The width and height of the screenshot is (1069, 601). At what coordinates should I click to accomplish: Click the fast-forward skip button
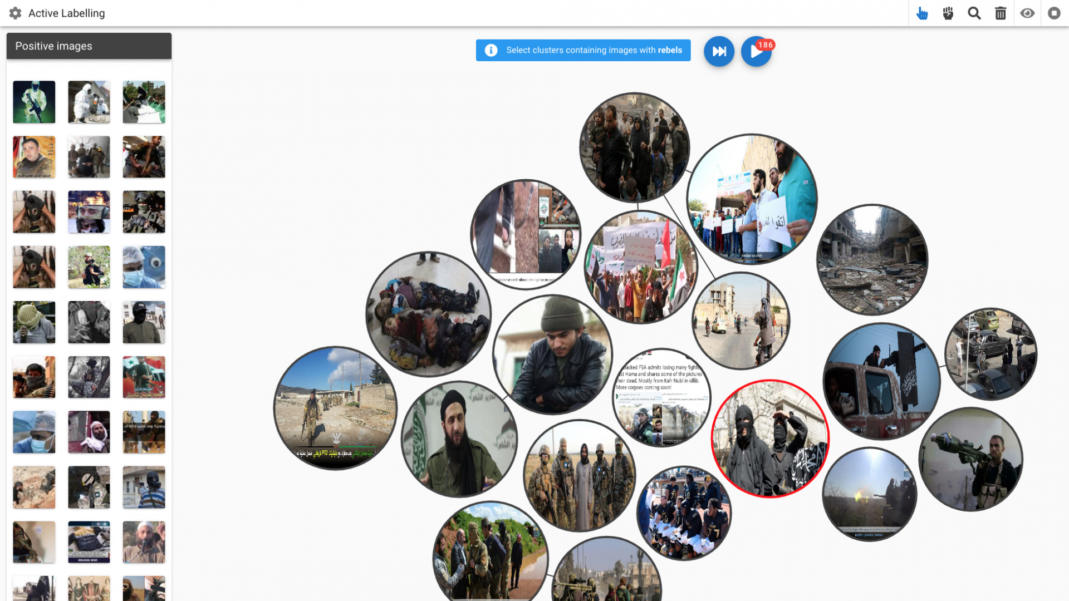pos(719,51)
